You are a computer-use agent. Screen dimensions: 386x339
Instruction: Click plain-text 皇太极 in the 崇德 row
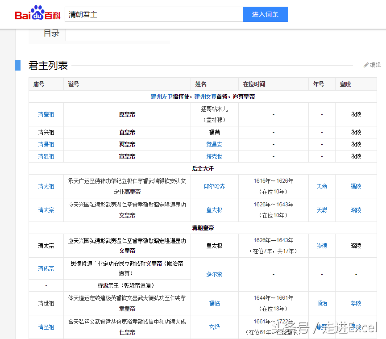point(214,246)
